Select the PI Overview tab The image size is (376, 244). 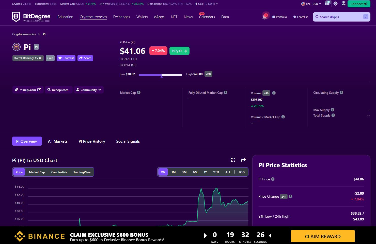(x=26, y=141)
